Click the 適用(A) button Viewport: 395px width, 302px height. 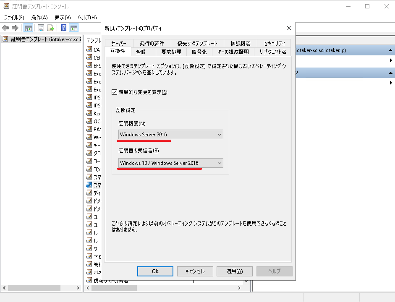(x=234, y=271)
